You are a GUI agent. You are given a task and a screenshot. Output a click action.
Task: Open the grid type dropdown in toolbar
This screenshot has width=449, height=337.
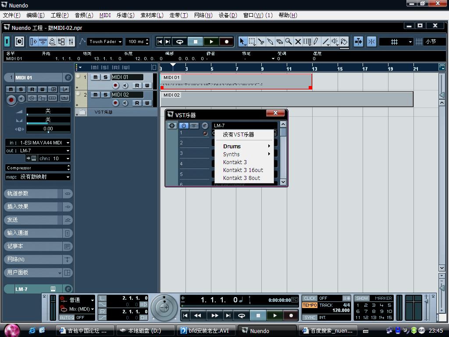396,42
